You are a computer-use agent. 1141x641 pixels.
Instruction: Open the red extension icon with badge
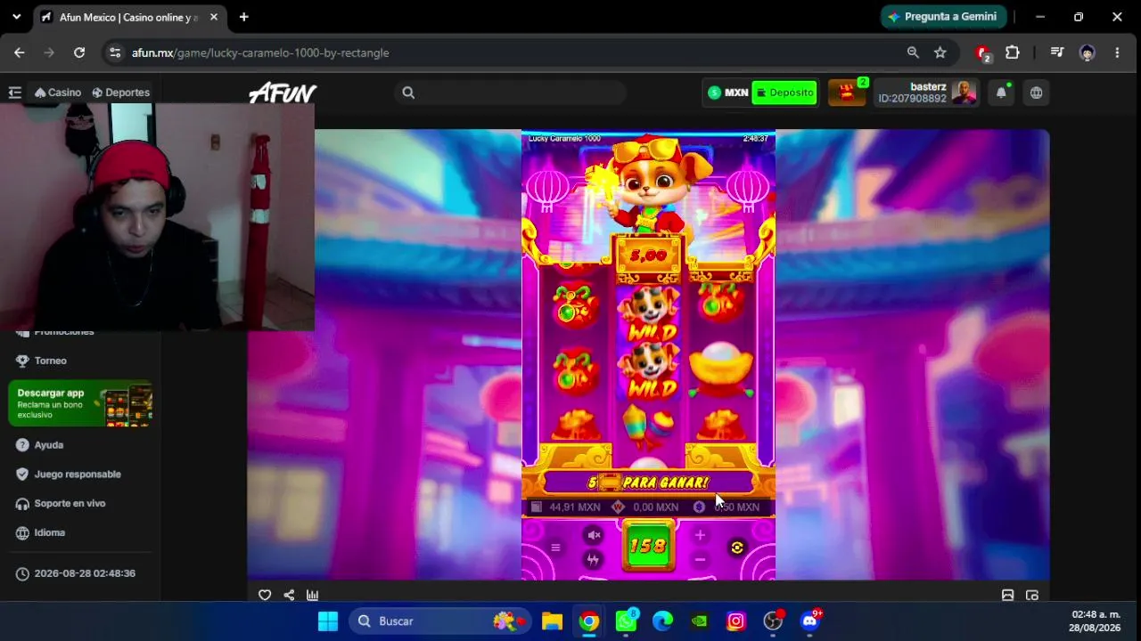[x=983, y=53]
